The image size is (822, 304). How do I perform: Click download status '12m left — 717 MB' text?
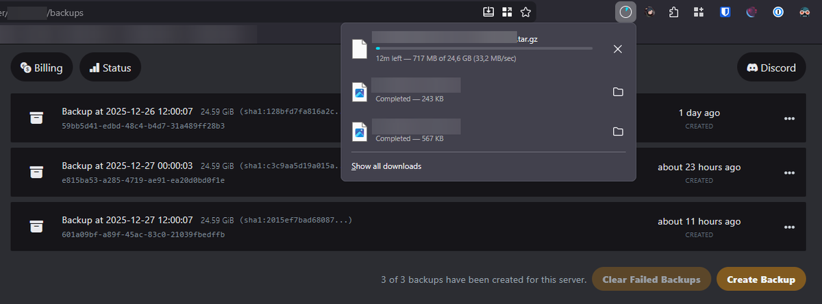446,59
